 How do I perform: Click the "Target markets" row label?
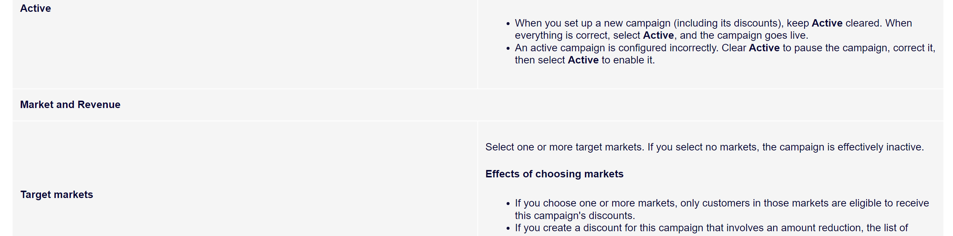click(56, 195)
